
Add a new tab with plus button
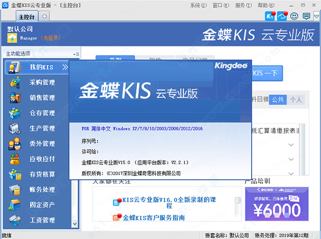click(44, 16)
